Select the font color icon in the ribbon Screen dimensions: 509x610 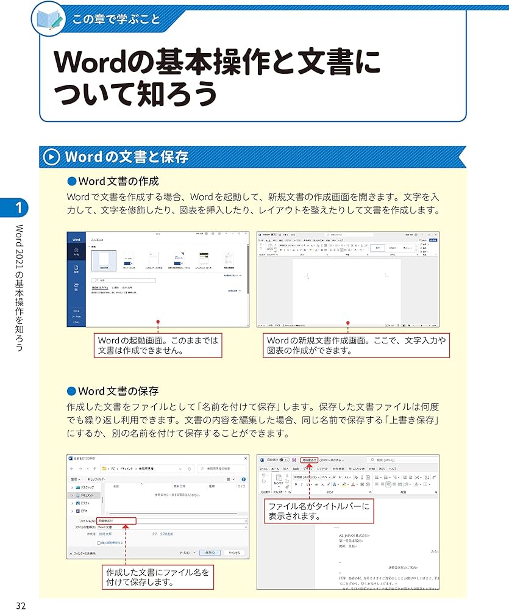point(354,483)
